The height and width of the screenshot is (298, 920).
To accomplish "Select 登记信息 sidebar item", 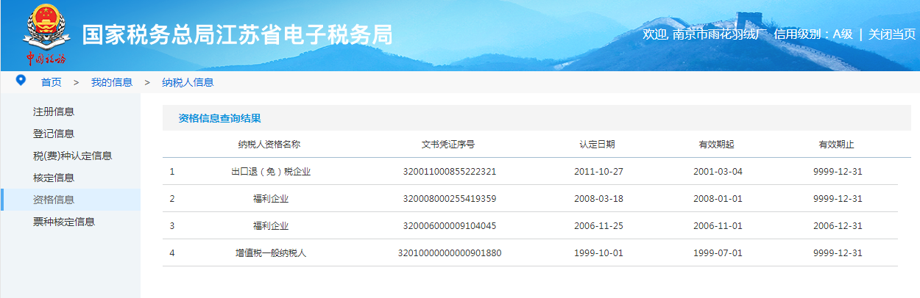I will (54, 134).
